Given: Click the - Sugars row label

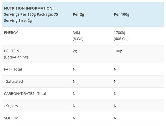Looking at the screenshot, I should (11, 106).
